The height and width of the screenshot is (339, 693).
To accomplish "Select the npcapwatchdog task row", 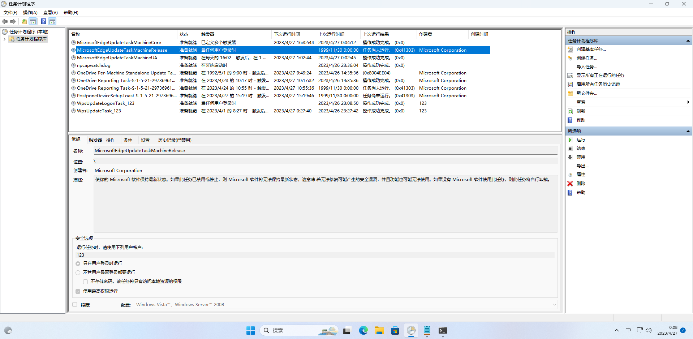I will click(x=280, y=65).
